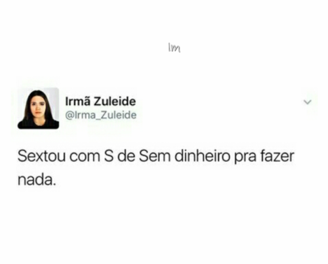Image resolution: width=328 pixels, height=264 pixels.
Task: Click the woman's face in the avatar
Action: tap(37, 106)
